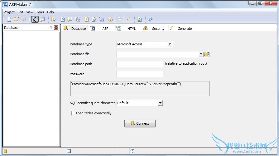This screenshot has height=156, width=279.
Task: Click the New project toolbar icon
Action: pyautogui.click(x=9, y=19)
